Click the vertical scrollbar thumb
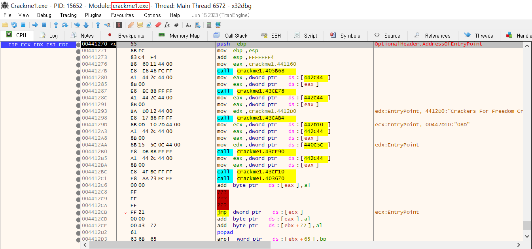The height and width of the screenshot is (249, 532). click(x=527, y=226)
